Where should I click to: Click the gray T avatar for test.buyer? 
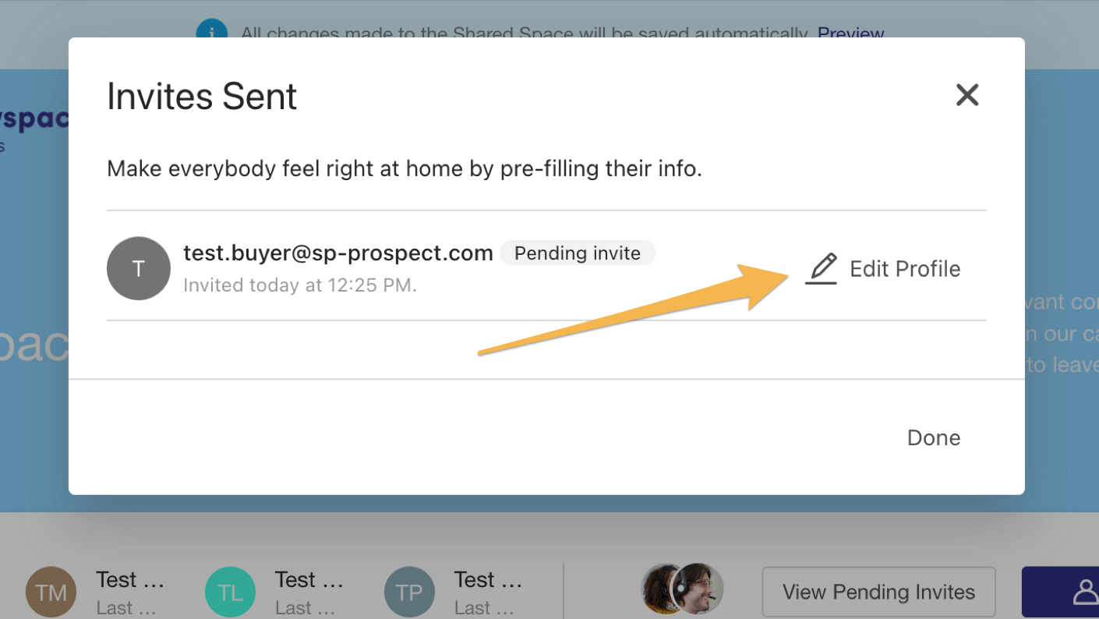[x=139, y=269]
